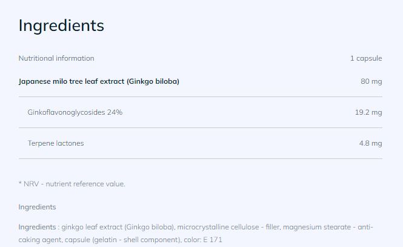Click the 1 capsule column header

pos(365,58)
